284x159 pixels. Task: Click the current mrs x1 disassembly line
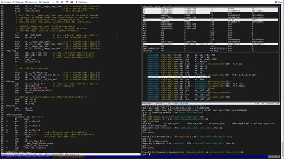tap(179, 77)
